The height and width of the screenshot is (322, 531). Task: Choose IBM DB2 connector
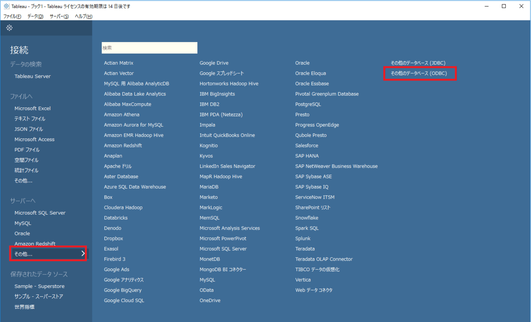click(209, 104)
